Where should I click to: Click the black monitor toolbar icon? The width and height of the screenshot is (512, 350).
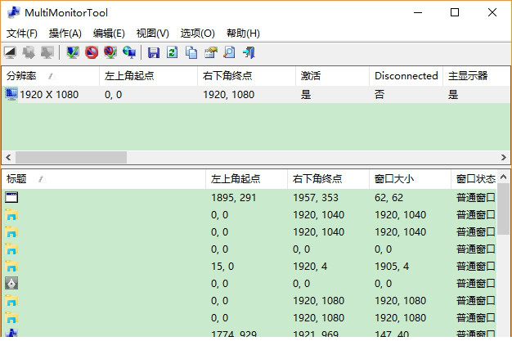[x=10, y=52]
